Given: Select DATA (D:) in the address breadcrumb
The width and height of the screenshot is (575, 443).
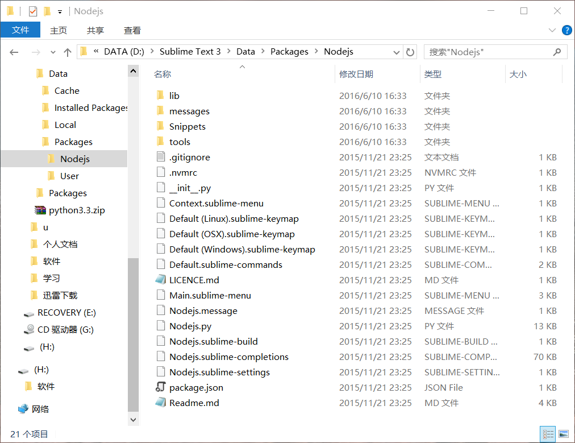Looking at the screenshot, I should (x=124, y=52).
